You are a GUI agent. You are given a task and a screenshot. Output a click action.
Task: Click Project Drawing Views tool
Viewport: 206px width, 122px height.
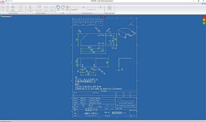(21, 9)
